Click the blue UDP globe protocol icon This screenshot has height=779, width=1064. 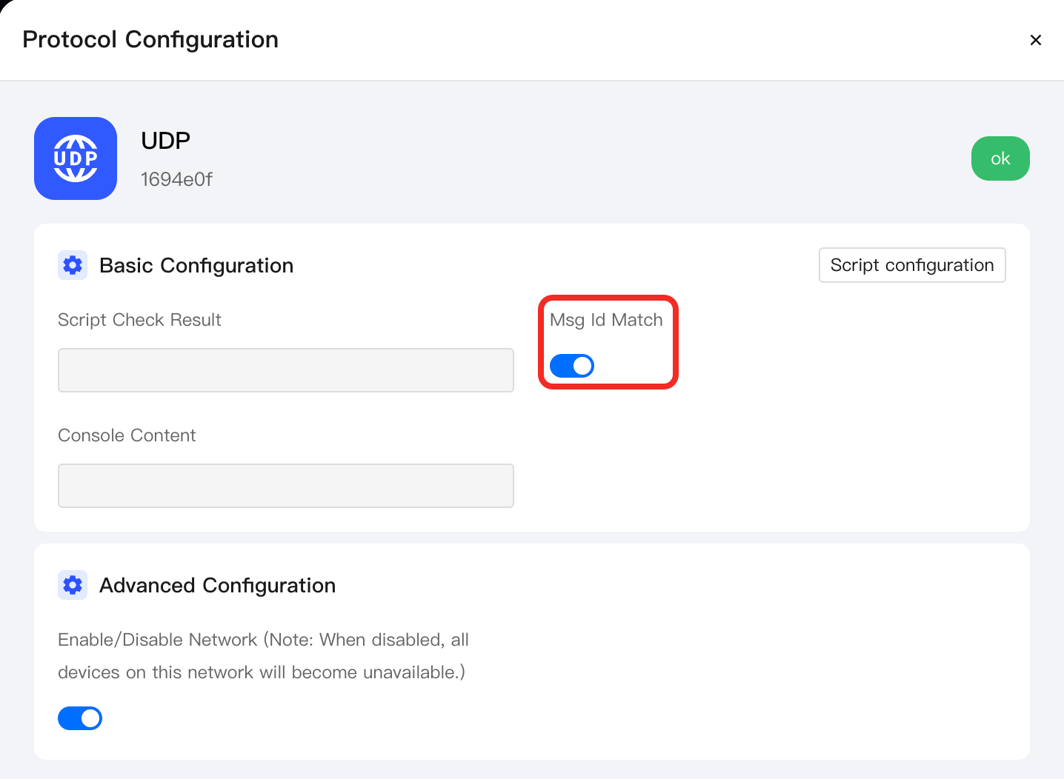click(x=76, y=158)
